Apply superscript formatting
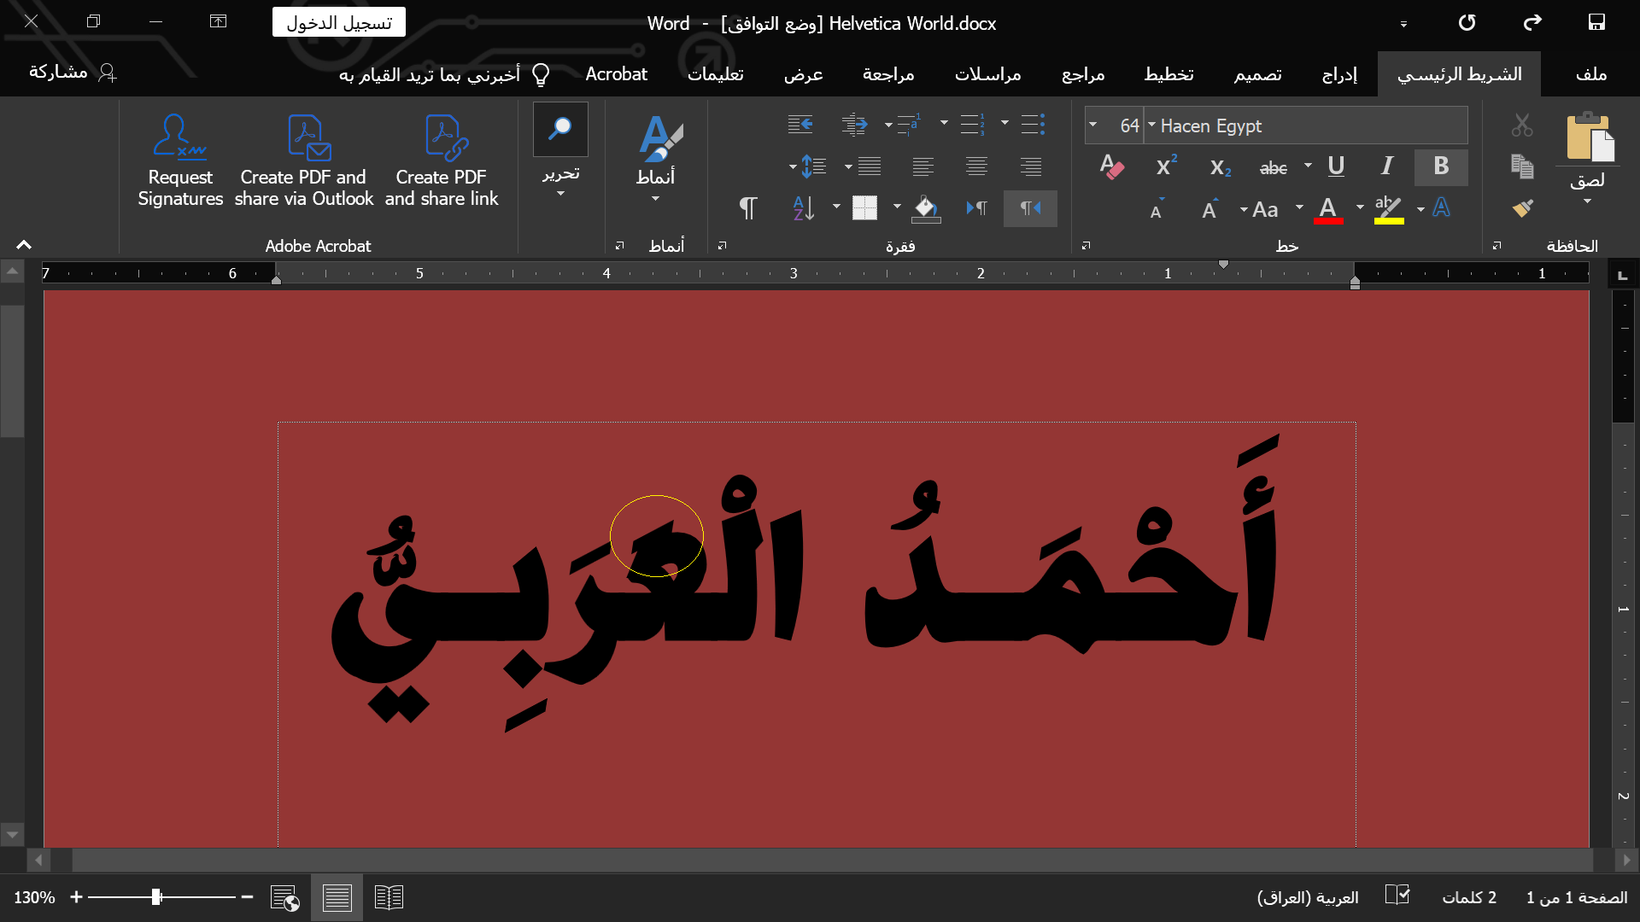 (x=1166, y=166)
